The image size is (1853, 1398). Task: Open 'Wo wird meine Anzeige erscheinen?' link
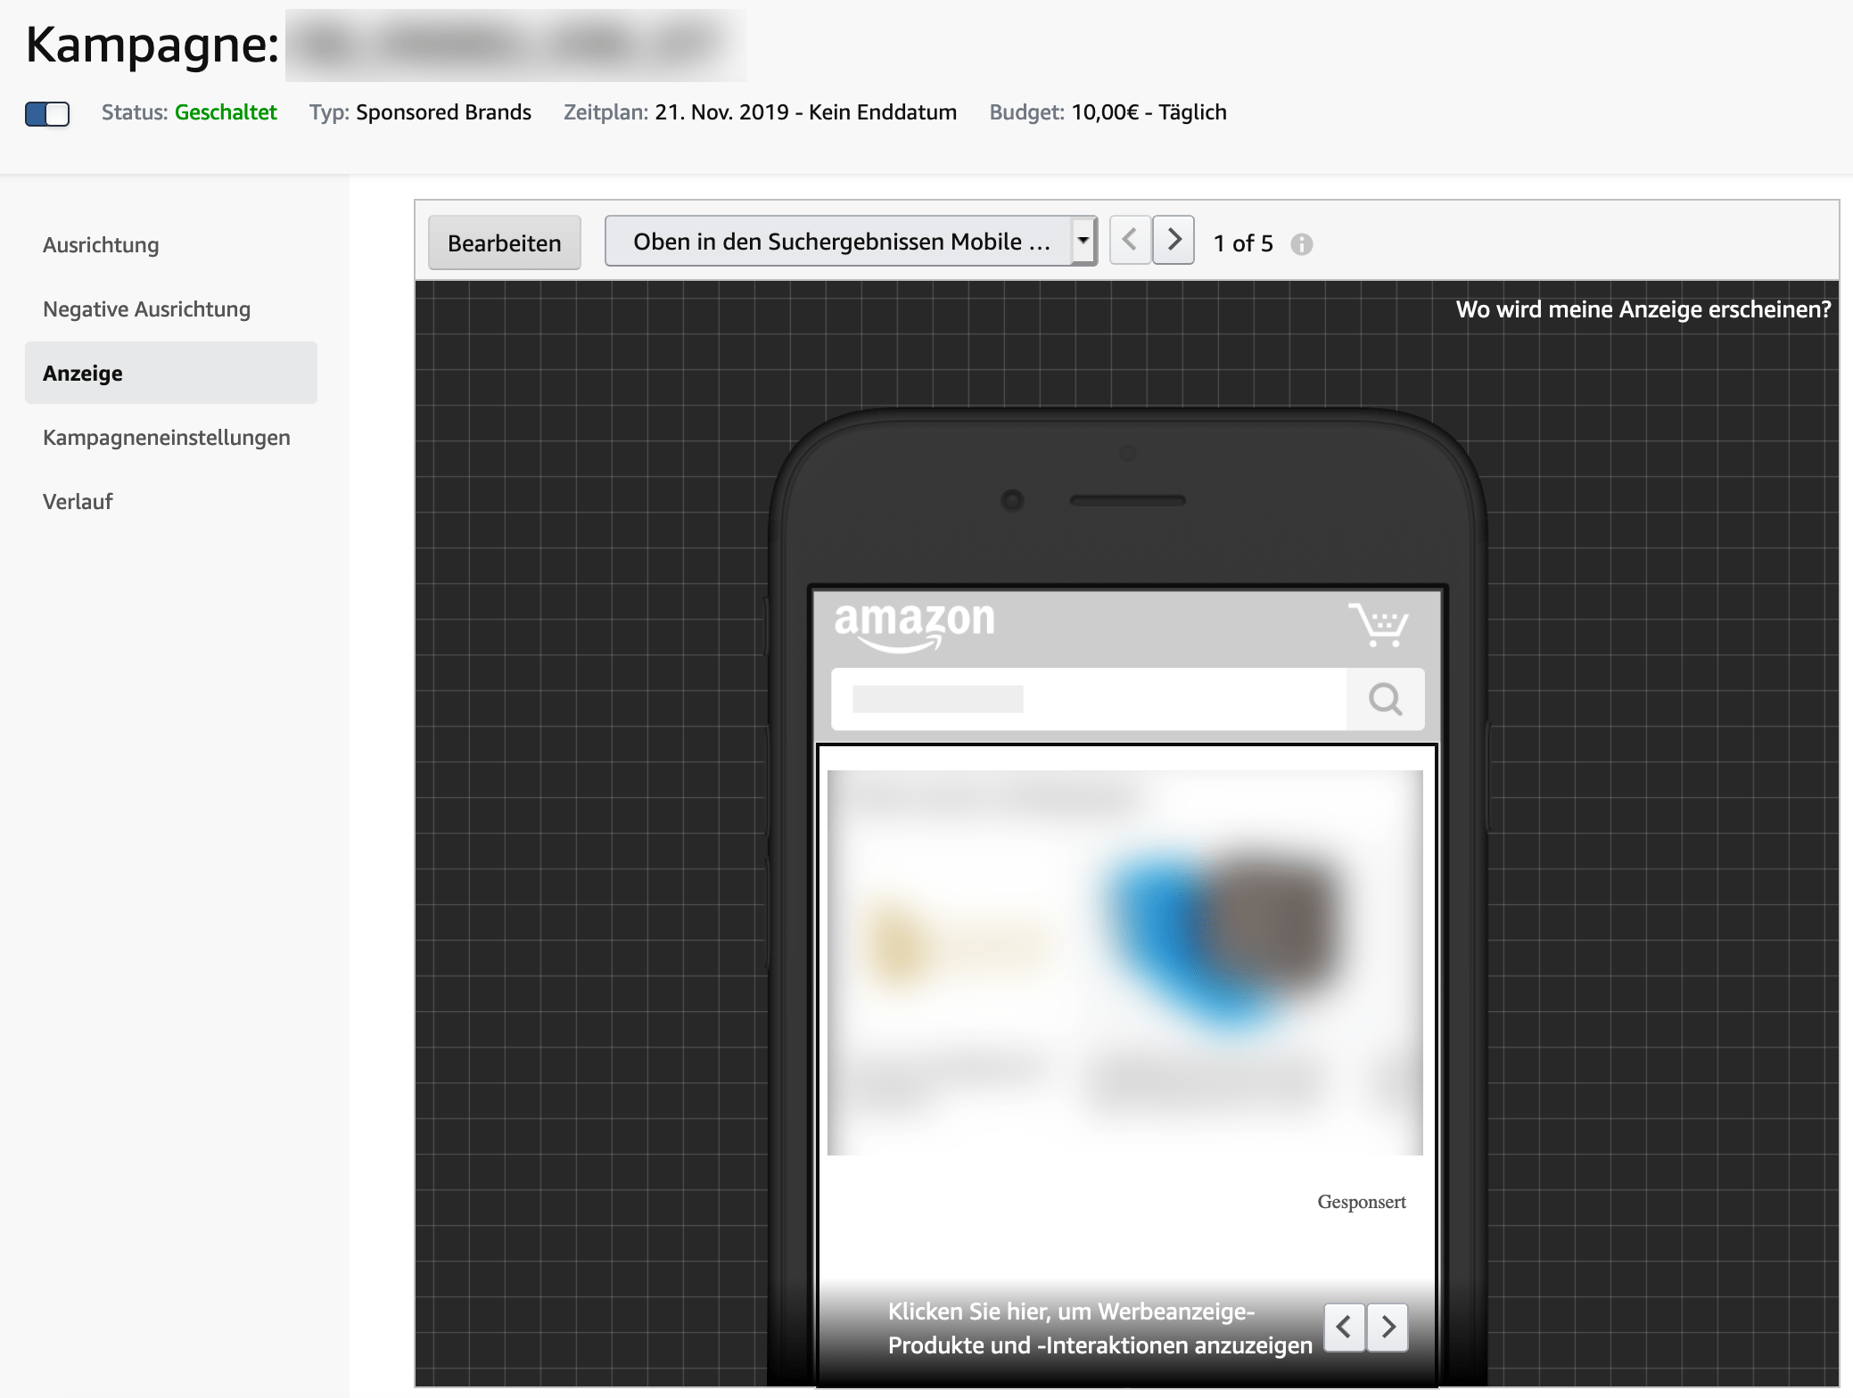pyautogui.click(x=1643, y=309)
